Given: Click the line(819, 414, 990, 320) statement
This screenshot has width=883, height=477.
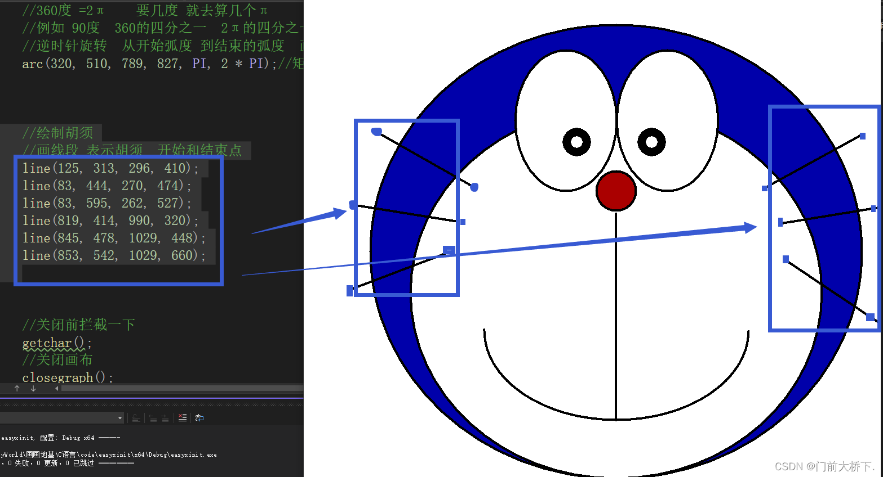Looking at the screenshot, I should [x=110, y=220].
